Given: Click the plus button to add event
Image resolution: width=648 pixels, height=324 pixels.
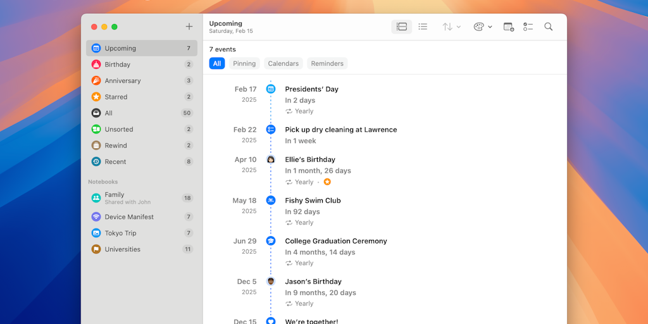Looking at the screenshot, I should [189, 27].
